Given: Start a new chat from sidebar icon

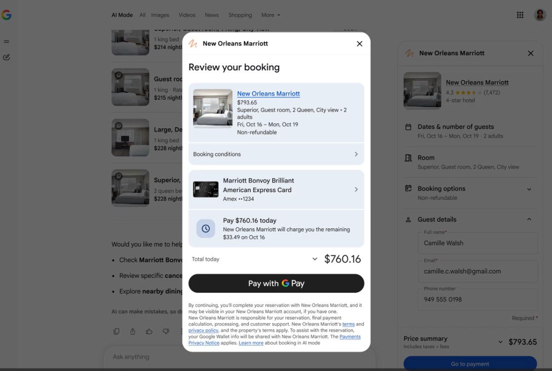Looking at the screenshot, I should coord(6,57).
